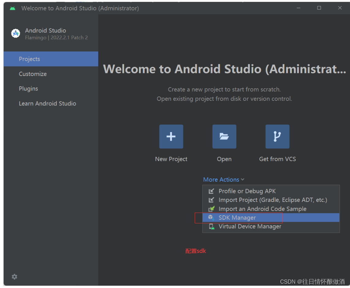Click the New Project label
This screenshot has height=288, width=350.
click(171, 159)
